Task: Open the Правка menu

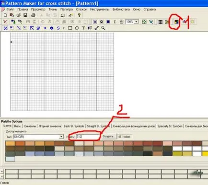Action: pos(23,10)
